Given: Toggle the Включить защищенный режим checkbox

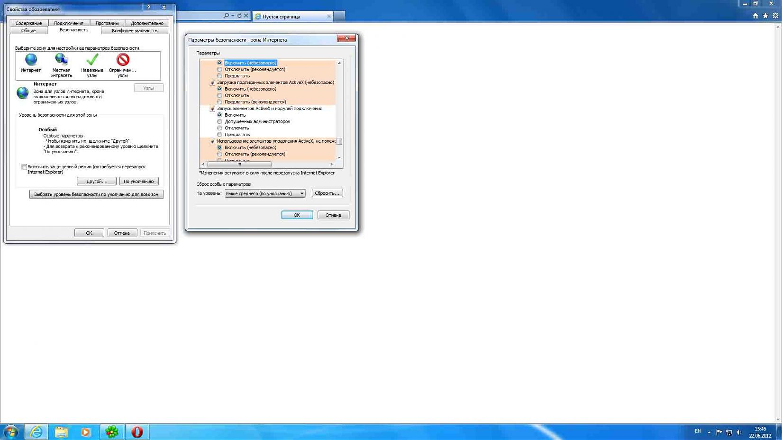Looking at the screenshot, I should tap(24, 167).
